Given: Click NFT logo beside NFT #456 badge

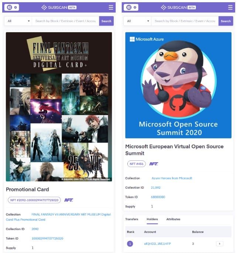Looking at the screenshot, I should pyautogui.click(x=154, y=164).
